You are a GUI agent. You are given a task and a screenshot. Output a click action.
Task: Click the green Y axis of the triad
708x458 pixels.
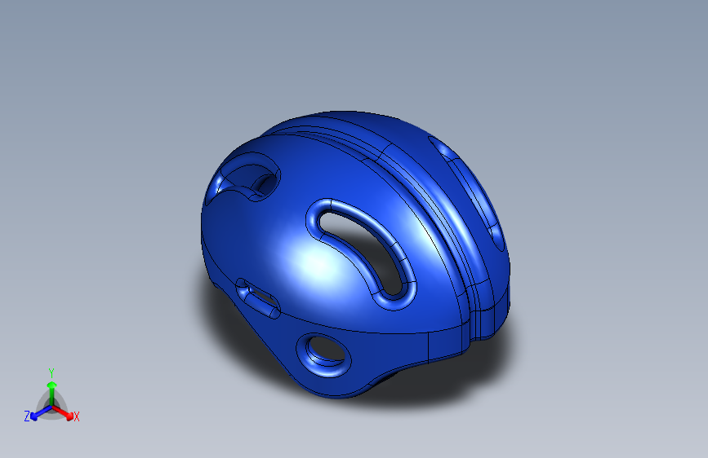coord(52,393)
